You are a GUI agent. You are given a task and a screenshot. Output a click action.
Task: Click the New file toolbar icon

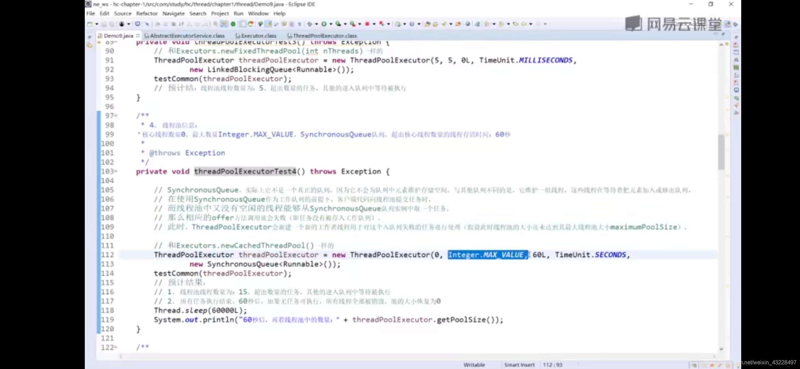[x=90, y=24]
